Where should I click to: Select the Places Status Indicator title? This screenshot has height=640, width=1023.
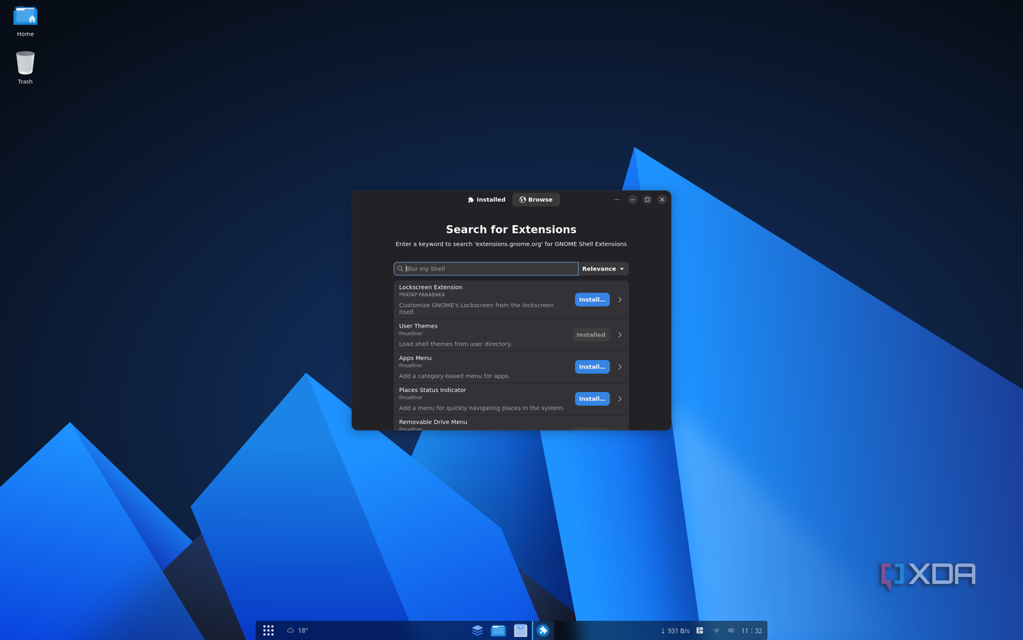433,390
